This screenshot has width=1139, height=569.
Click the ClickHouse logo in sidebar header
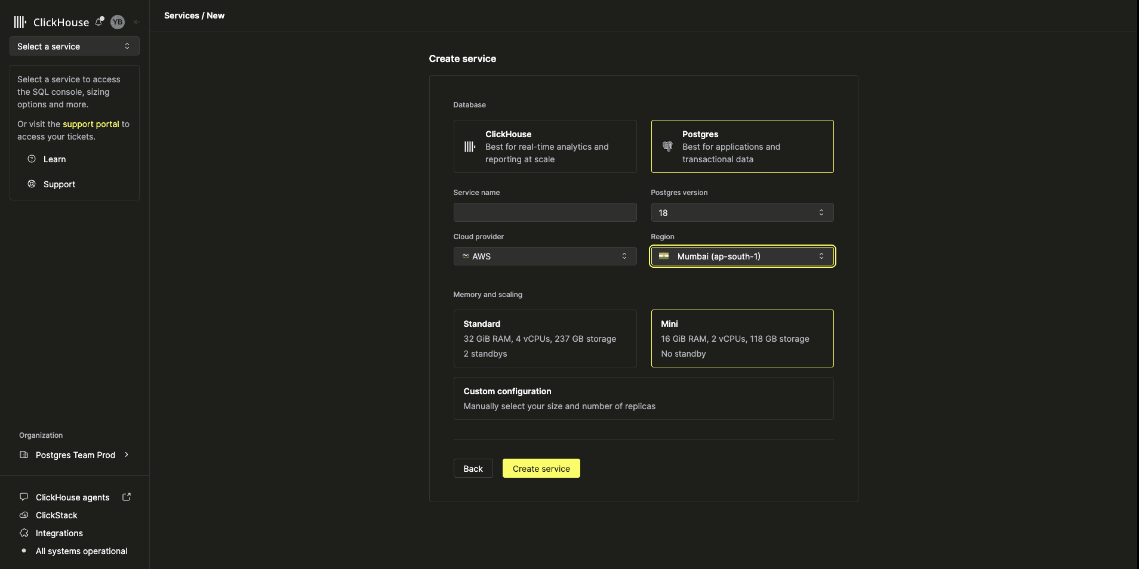click(x=51, y=22)
